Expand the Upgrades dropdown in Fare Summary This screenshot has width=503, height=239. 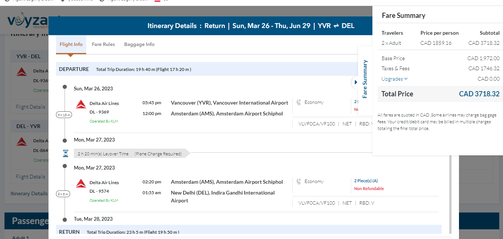(x=394, y=79)
